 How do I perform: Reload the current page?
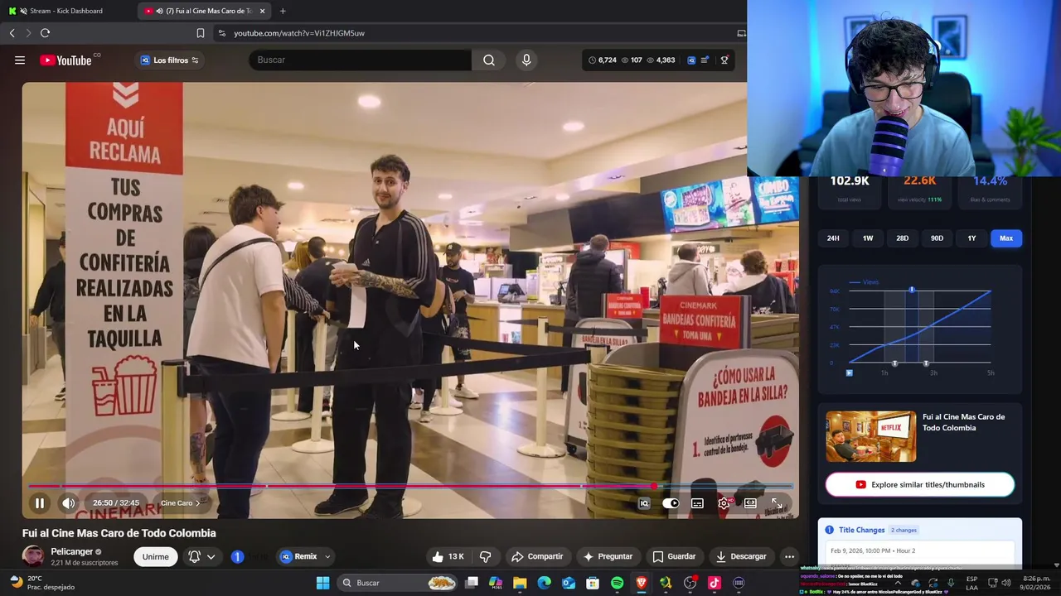[45, 33]
